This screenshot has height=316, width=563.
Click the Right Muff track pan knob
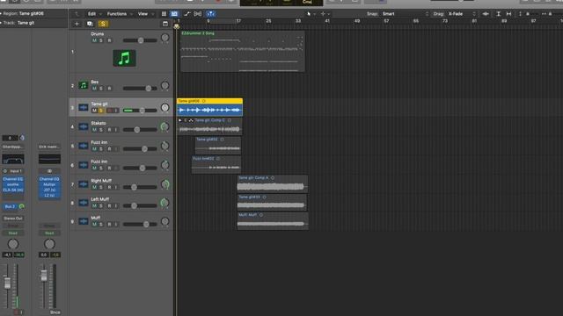(x=165, y=184)
